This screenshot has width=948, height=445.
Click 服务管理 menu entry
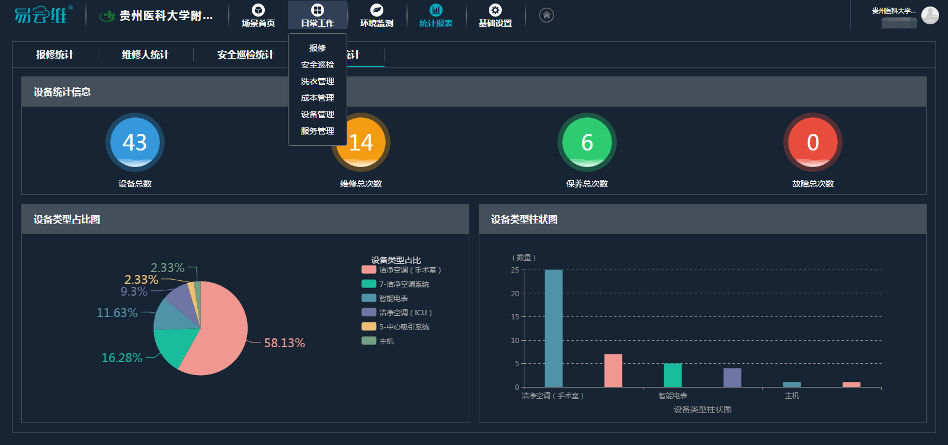click(x=318, y=131)
